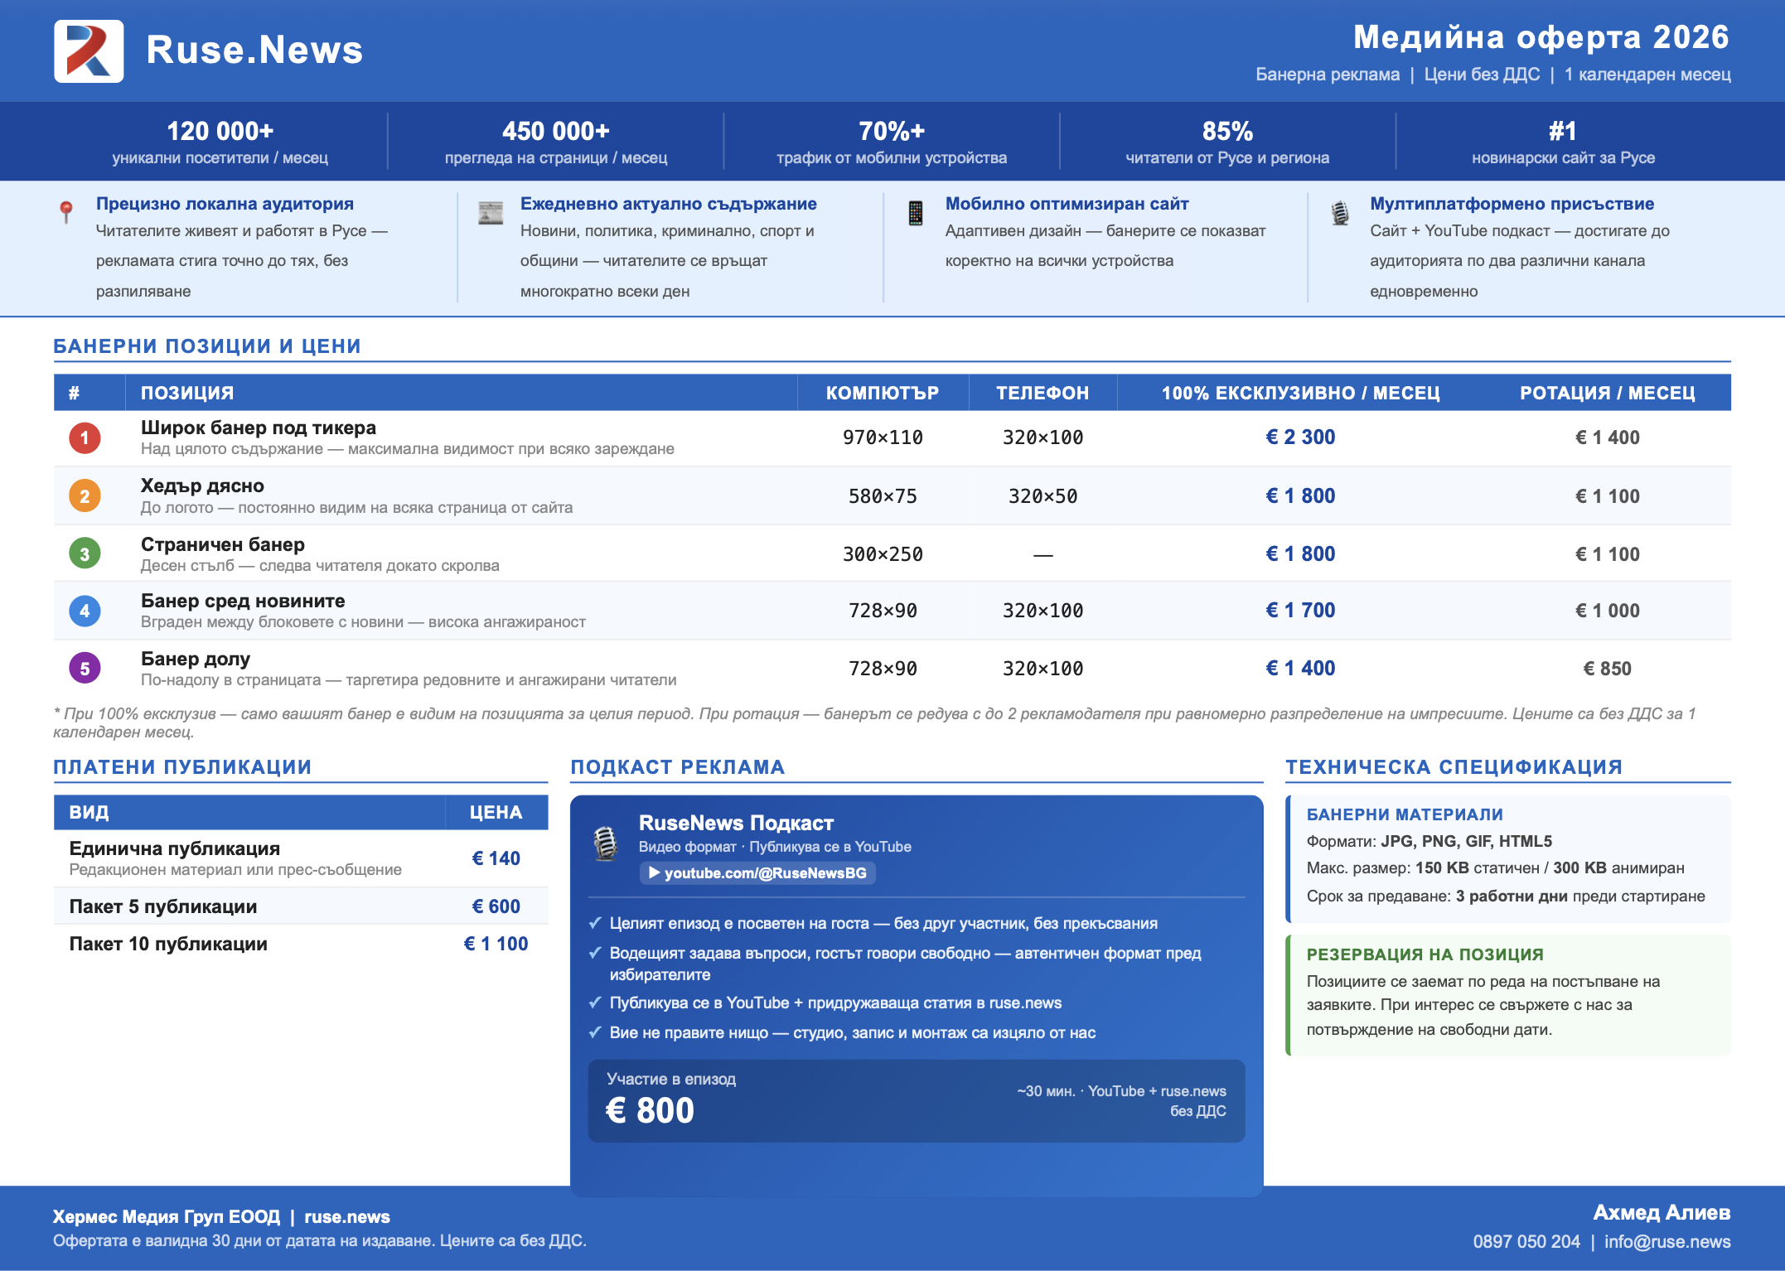Click the checkmark beside studio and editing line
Viewport: 1785px width, 1271px height.
point(595,1032)
